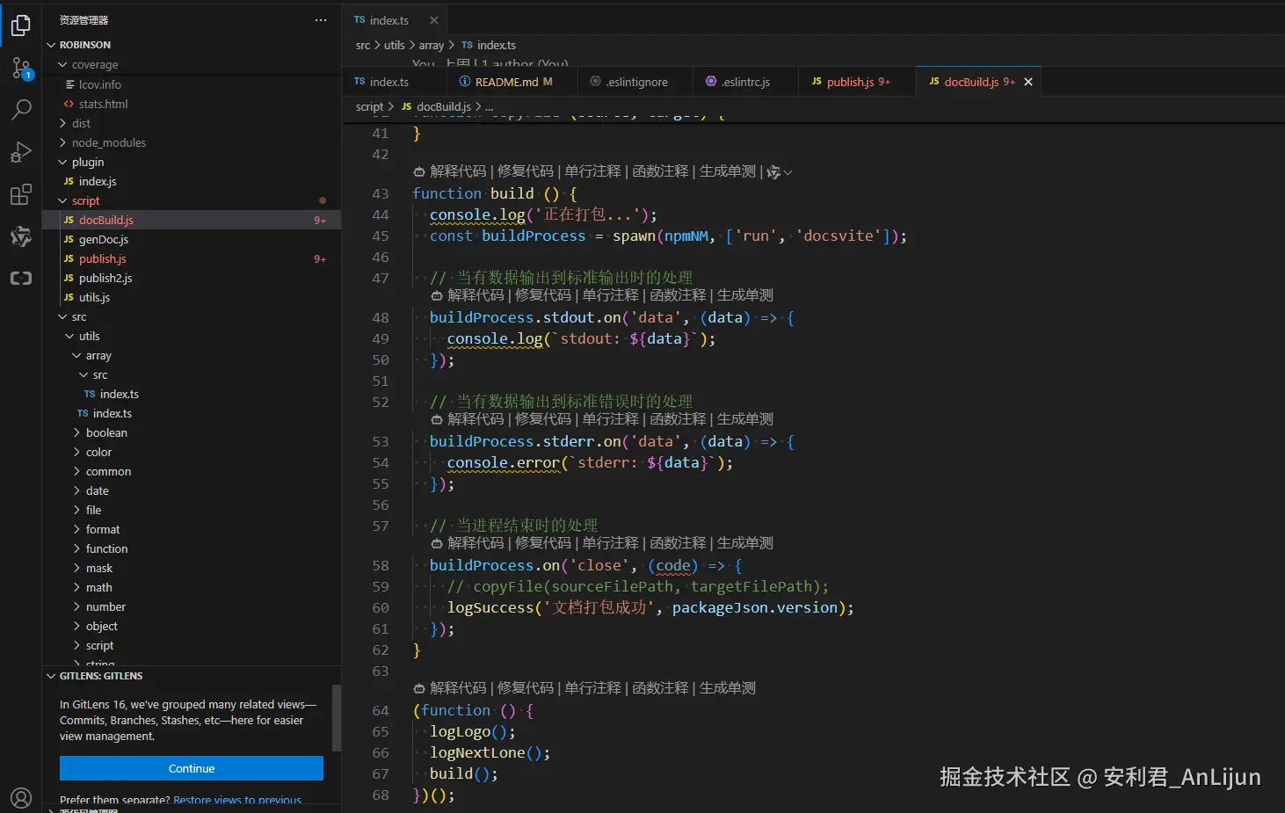The height and width of the screenshot is (813, 1285).
Task: Click the Continue button in GitLens
Action: point(192,768)
